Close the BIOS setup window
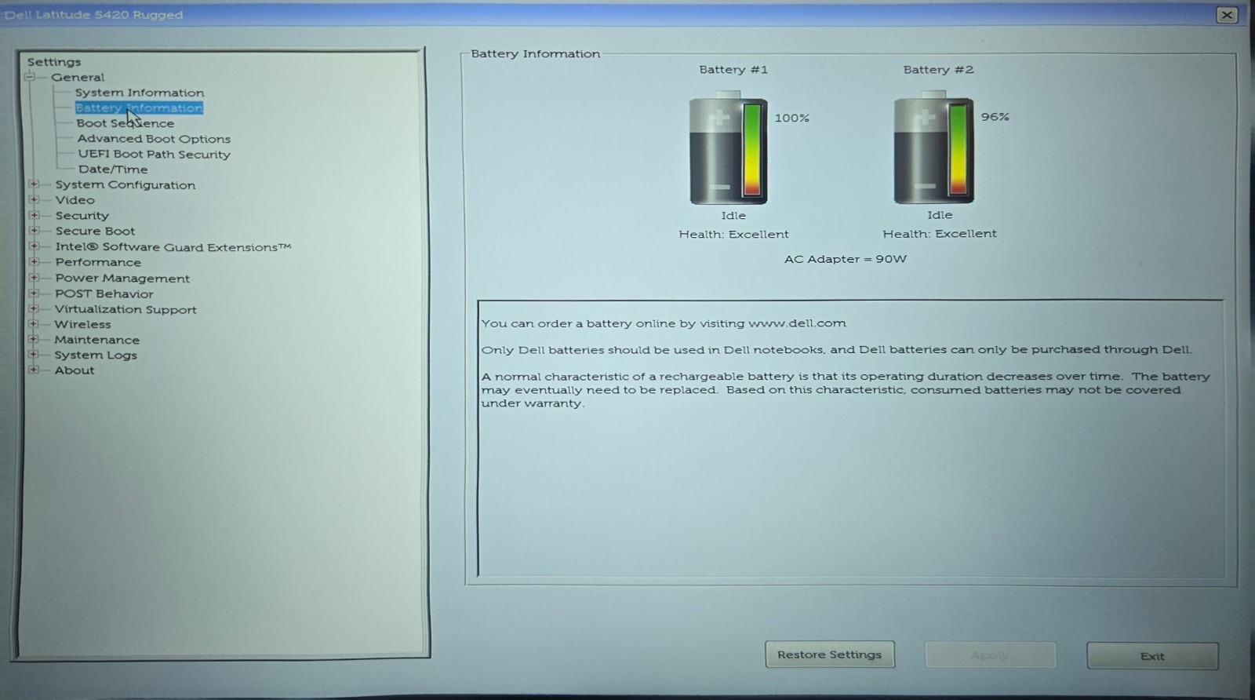 click(1227, 15)
